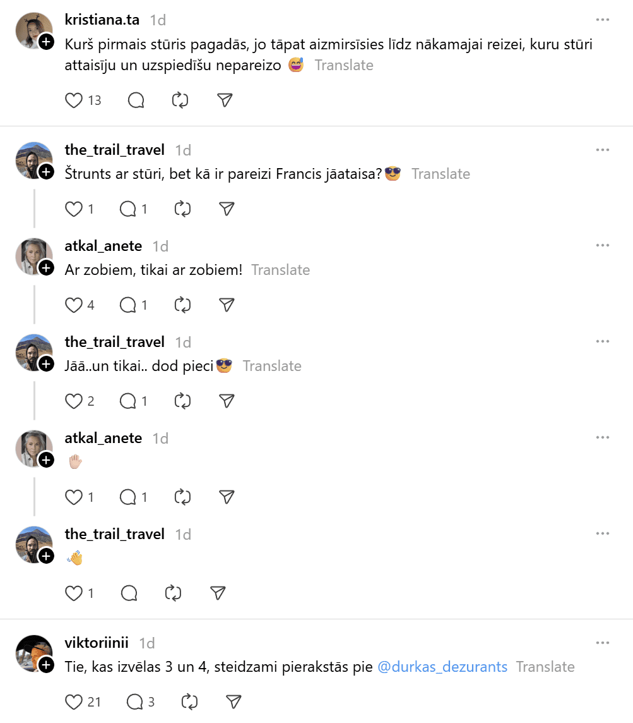Follow viktoriinii using the plus badge
The width and height of the screenshot is (633, 723).
coord(47,664)
